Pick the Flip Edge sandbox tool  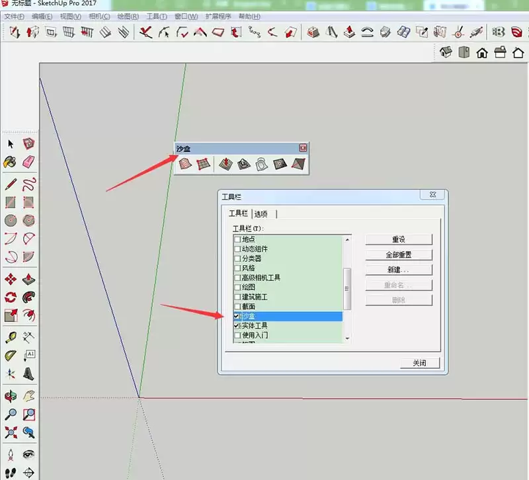click(x=299, y=163)
